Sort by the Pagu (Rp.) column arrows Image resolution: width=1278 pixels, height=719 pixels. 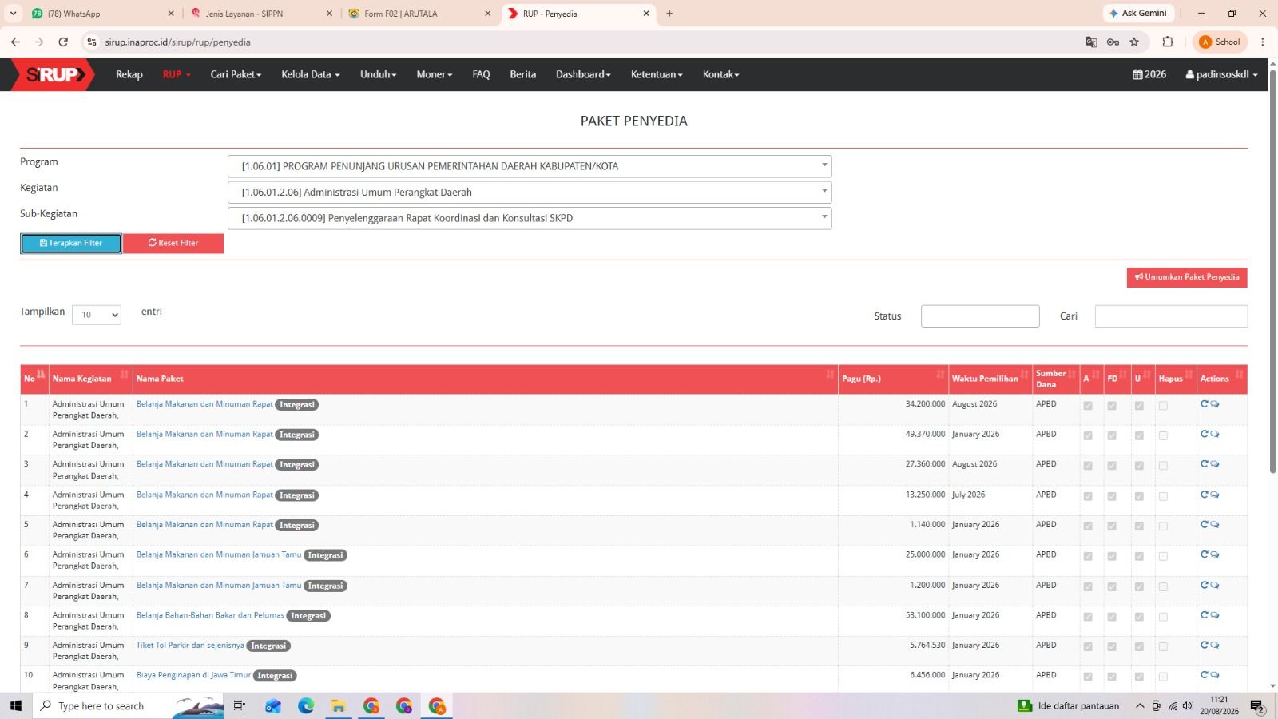[x=940, y=374]
